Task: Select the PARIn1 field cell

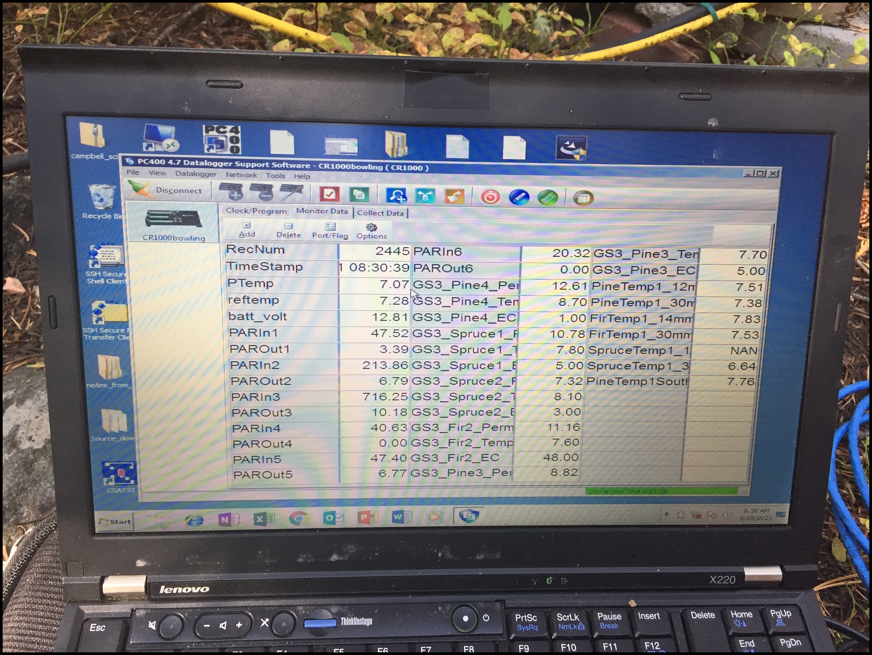Action: click(284, 333)
